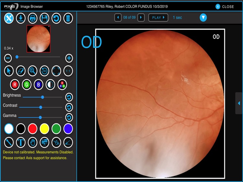Viewport: 243px width, 182px height.
Task: Toggle the red channel filter
Action: click(x=15, y=85)
